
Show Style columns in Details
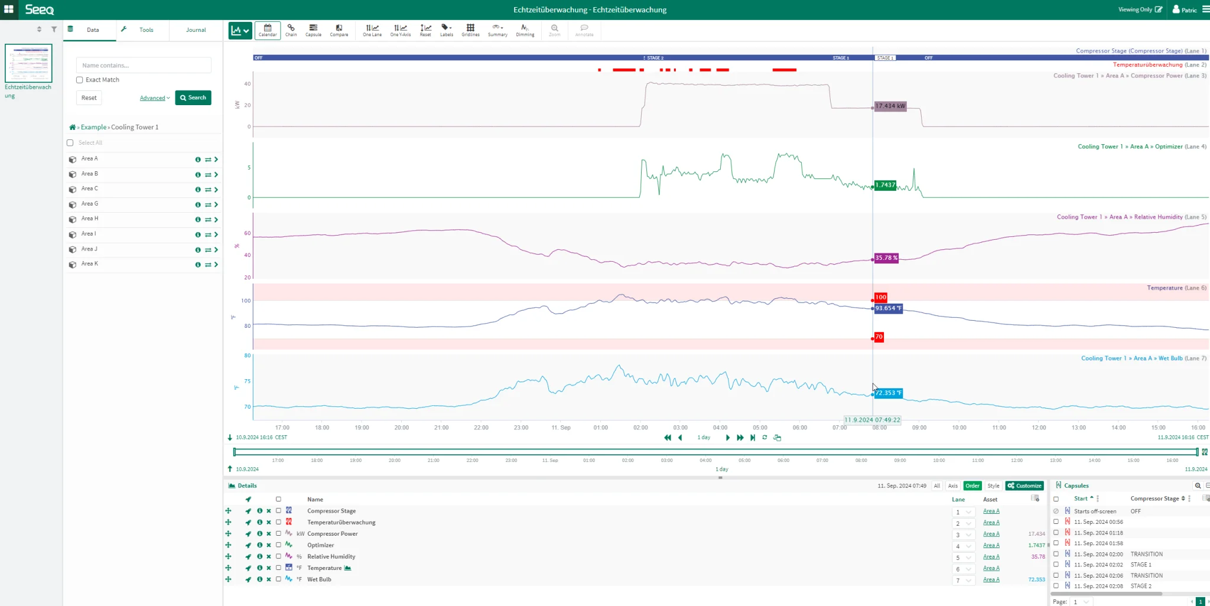tap(994, 486)
